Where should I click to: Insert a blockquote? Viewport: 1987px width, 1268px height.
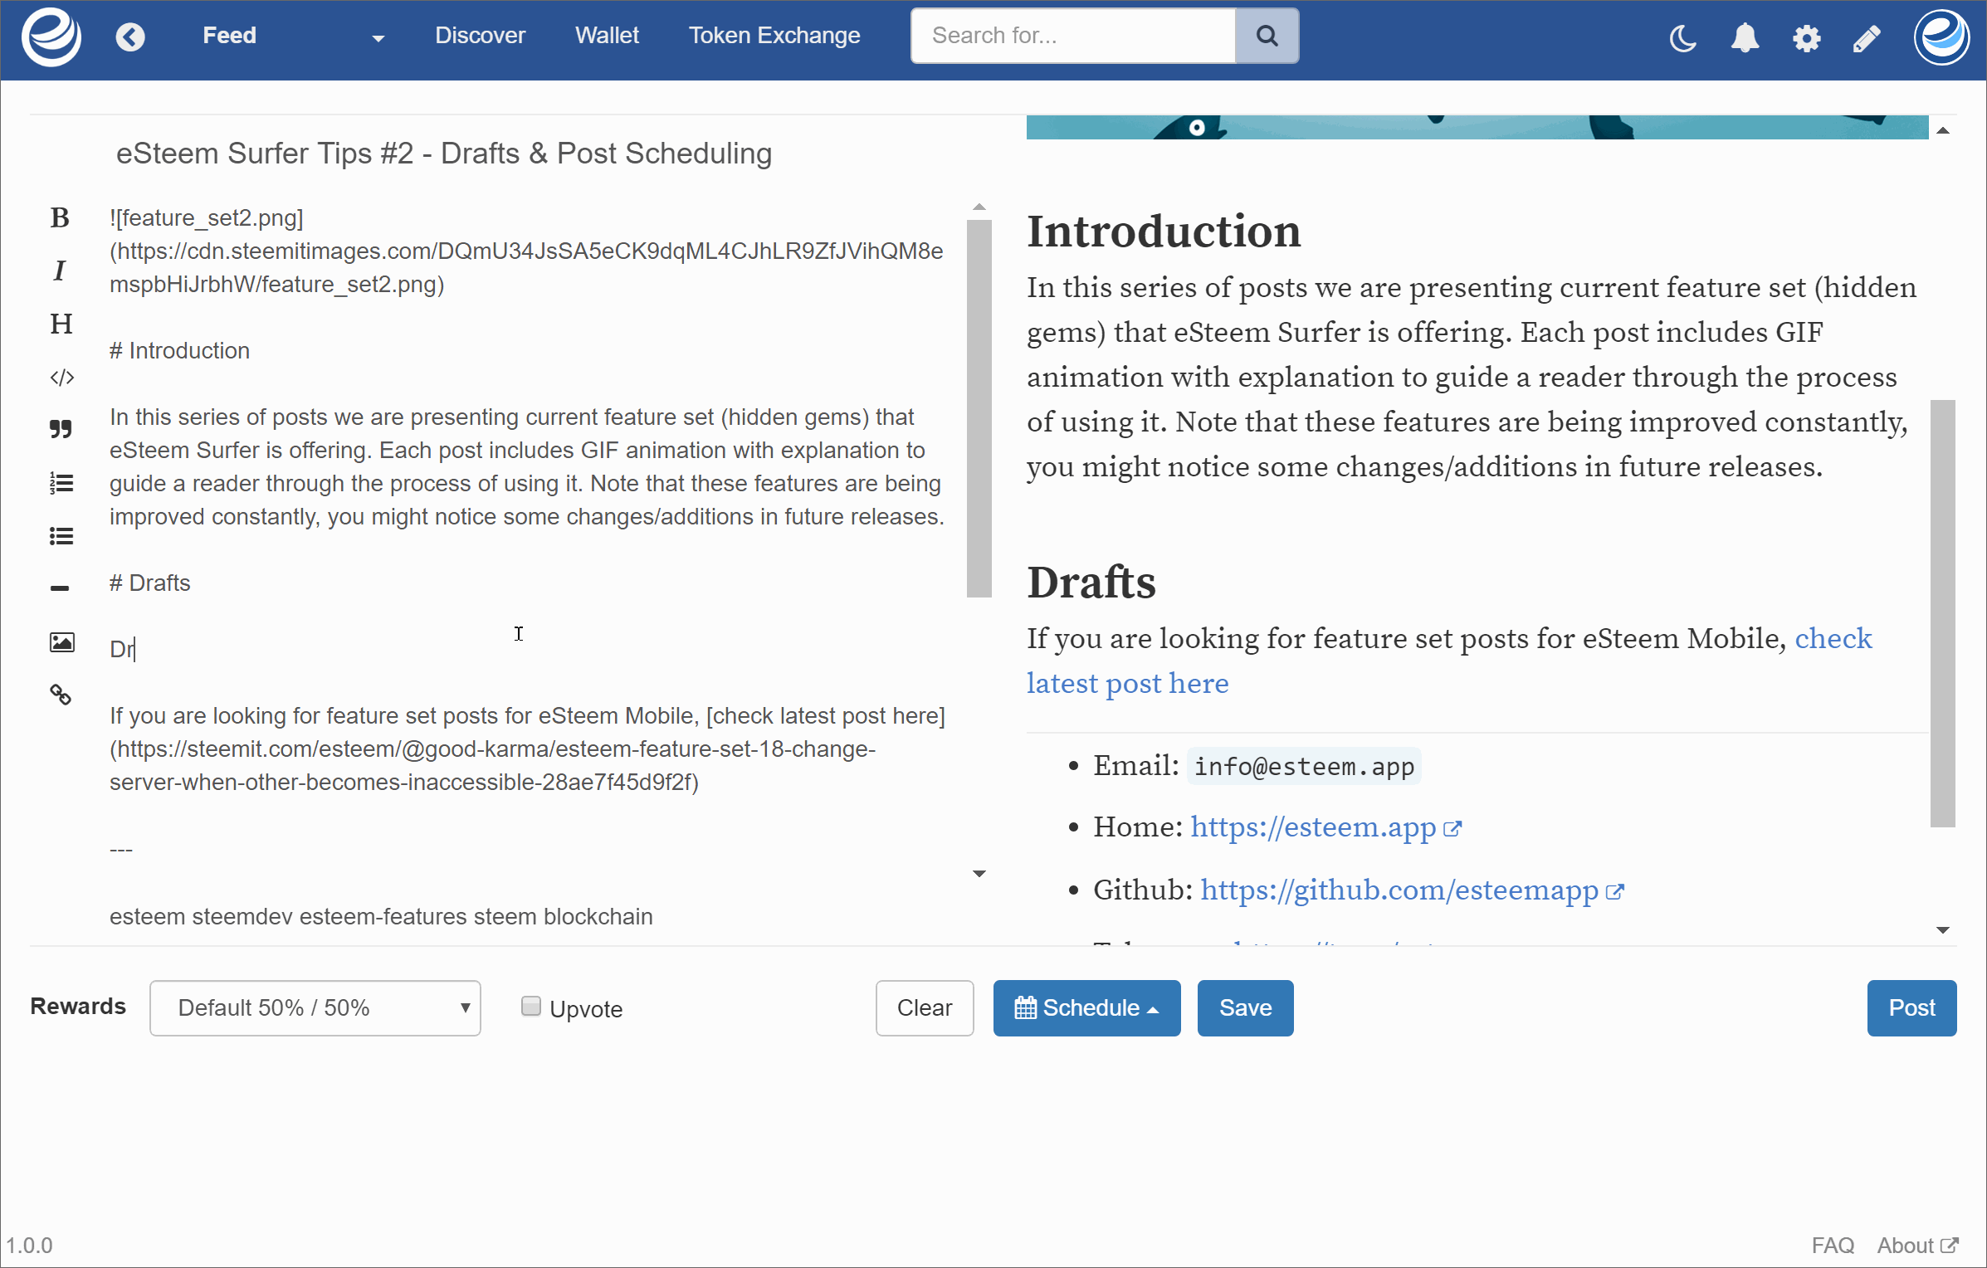click(61, 429)
